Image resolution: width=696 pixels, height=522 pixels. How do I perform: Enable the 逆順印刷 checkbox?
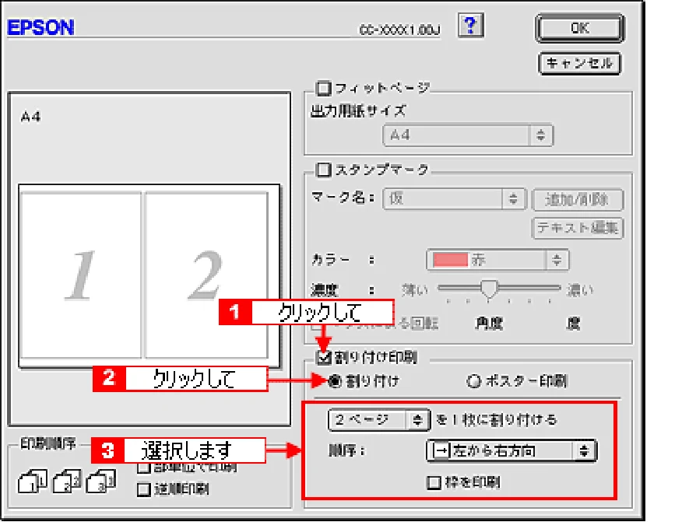144,489
